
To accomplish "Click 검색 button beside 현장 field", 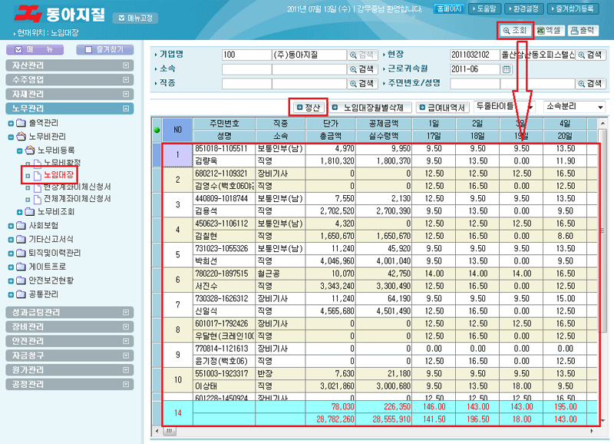I will [591, 55].
